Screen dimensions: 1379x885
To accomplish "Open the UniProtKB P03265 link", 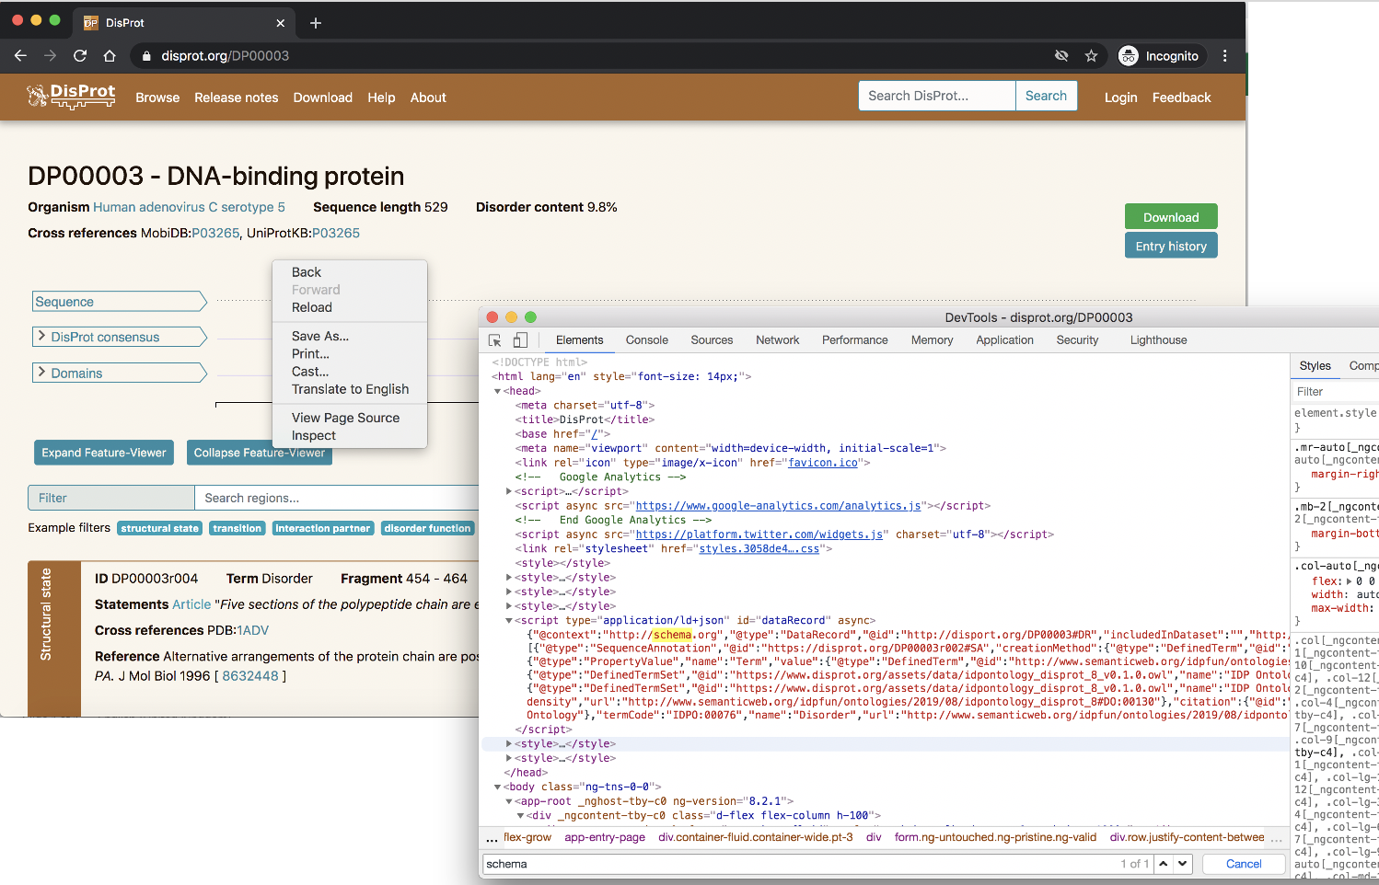I will coord(336,233).
